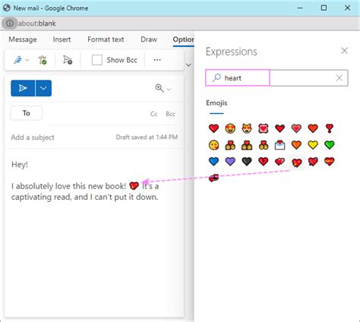Open the zoom dropdown chevron
360x322 pixels.
click(x=169, y=89)
